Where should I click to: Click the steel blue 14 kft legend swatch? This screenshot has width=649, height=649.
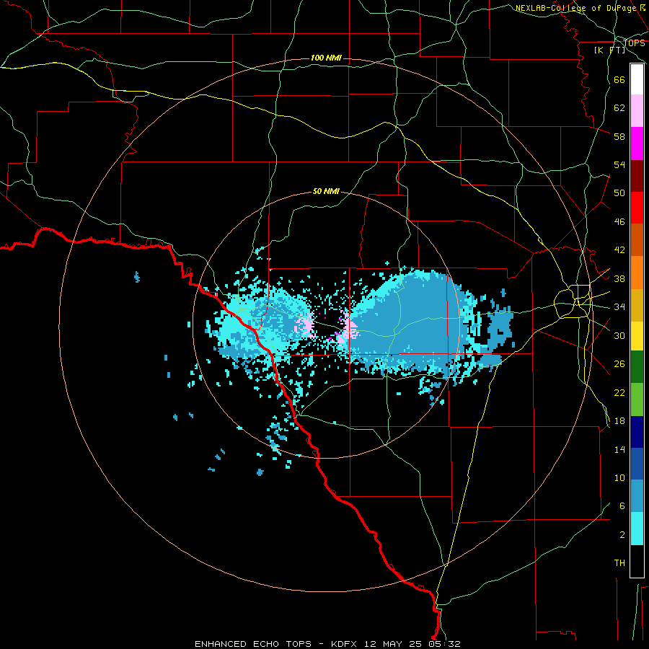(x=637, y=496)
